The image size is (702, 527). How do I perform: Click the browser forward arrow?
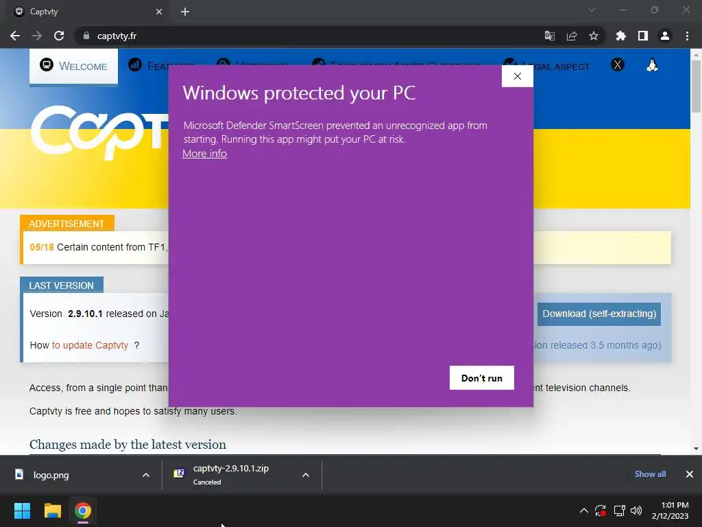(37, 36)
